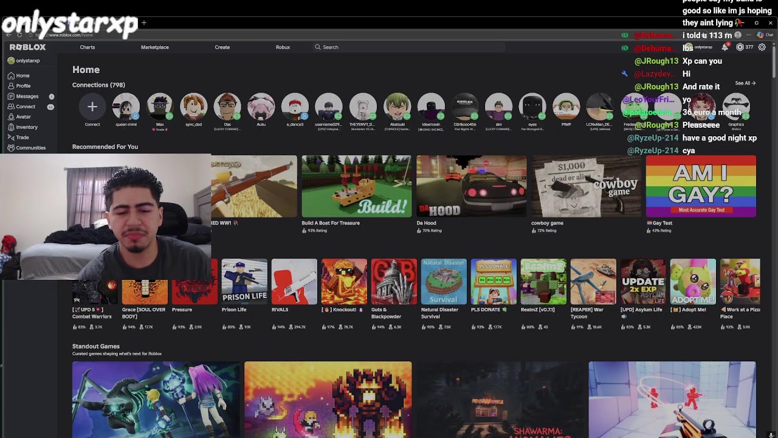Open the PLS DONATE game tile
Viewport: 778px width, 438px height.
[x=494, y=282]
